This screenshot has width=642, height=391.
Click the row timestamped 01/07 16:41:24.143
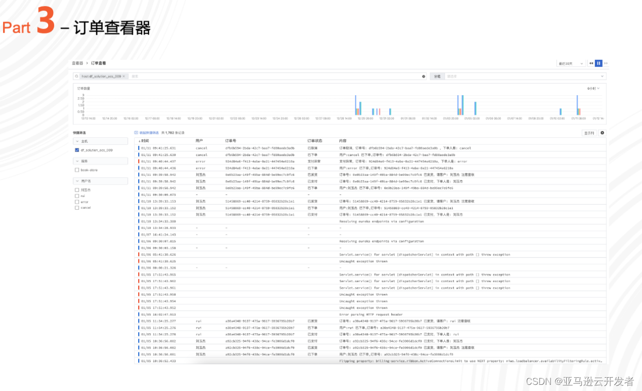(370, 234)
